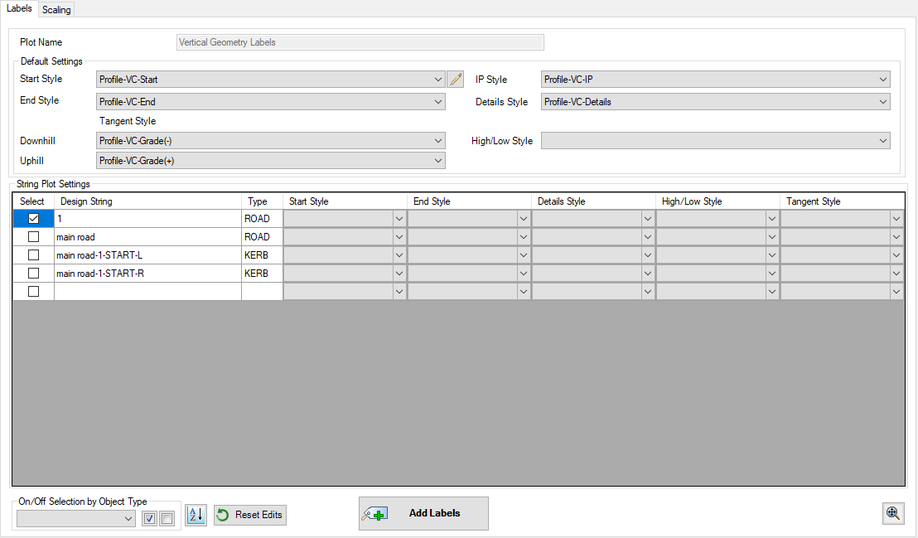This screenshot has height=538, width=918.
Task: Switch to the Scaling tab
Action: (56, 10)
